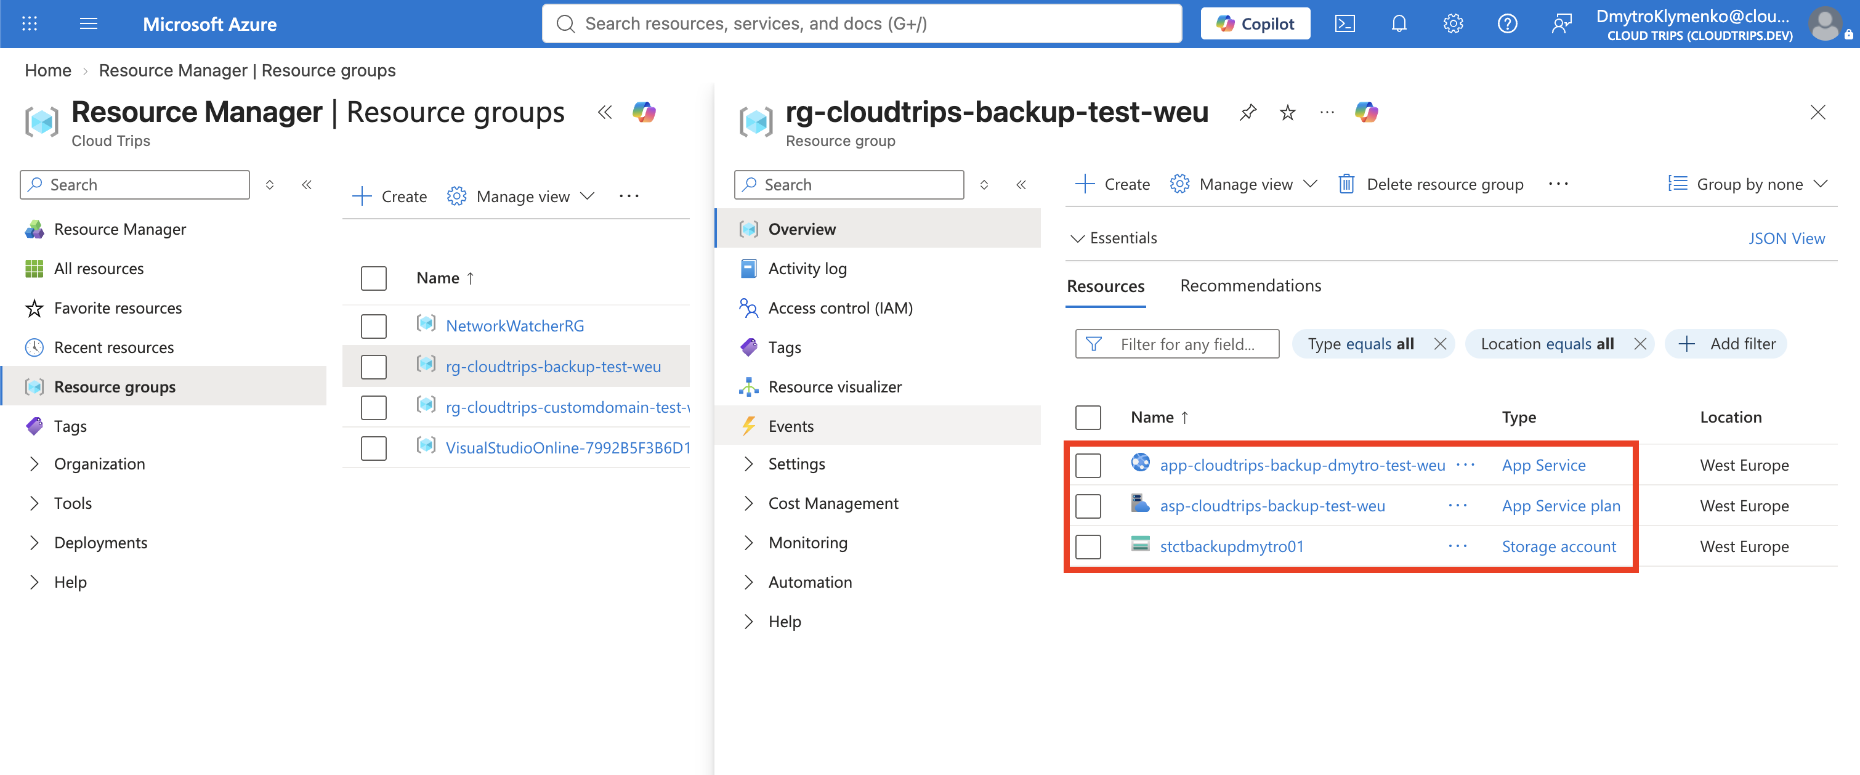The height and width of the screenshot is (775, 1860).
Task: Open the Group by none dropdown
Action: click(1747, 184)
